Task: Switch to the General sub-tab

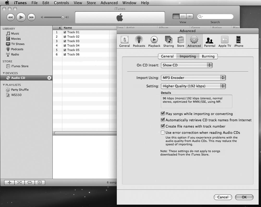Action: click(167, 56)
